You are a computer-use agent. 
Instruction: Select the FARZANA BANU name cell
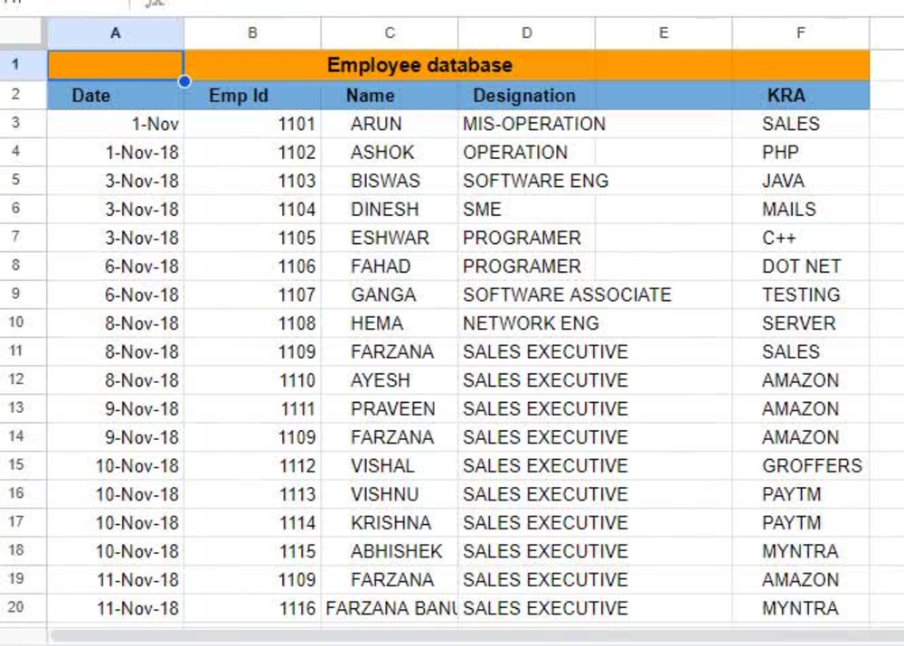390,608
